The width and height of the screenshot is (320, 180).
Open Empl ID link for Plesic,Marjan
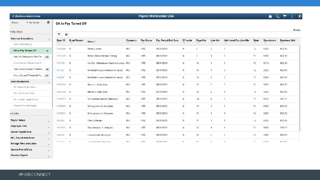click(x=60, y=121)
